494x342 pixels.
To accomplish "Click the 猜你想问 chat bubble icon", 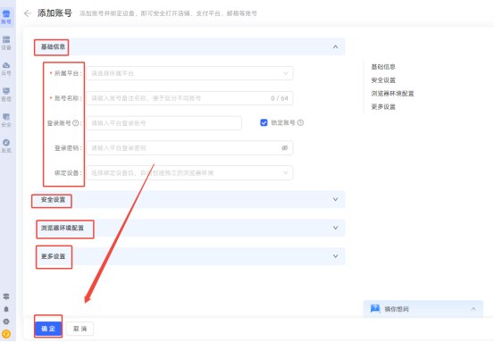I will [x=375, y=309].
